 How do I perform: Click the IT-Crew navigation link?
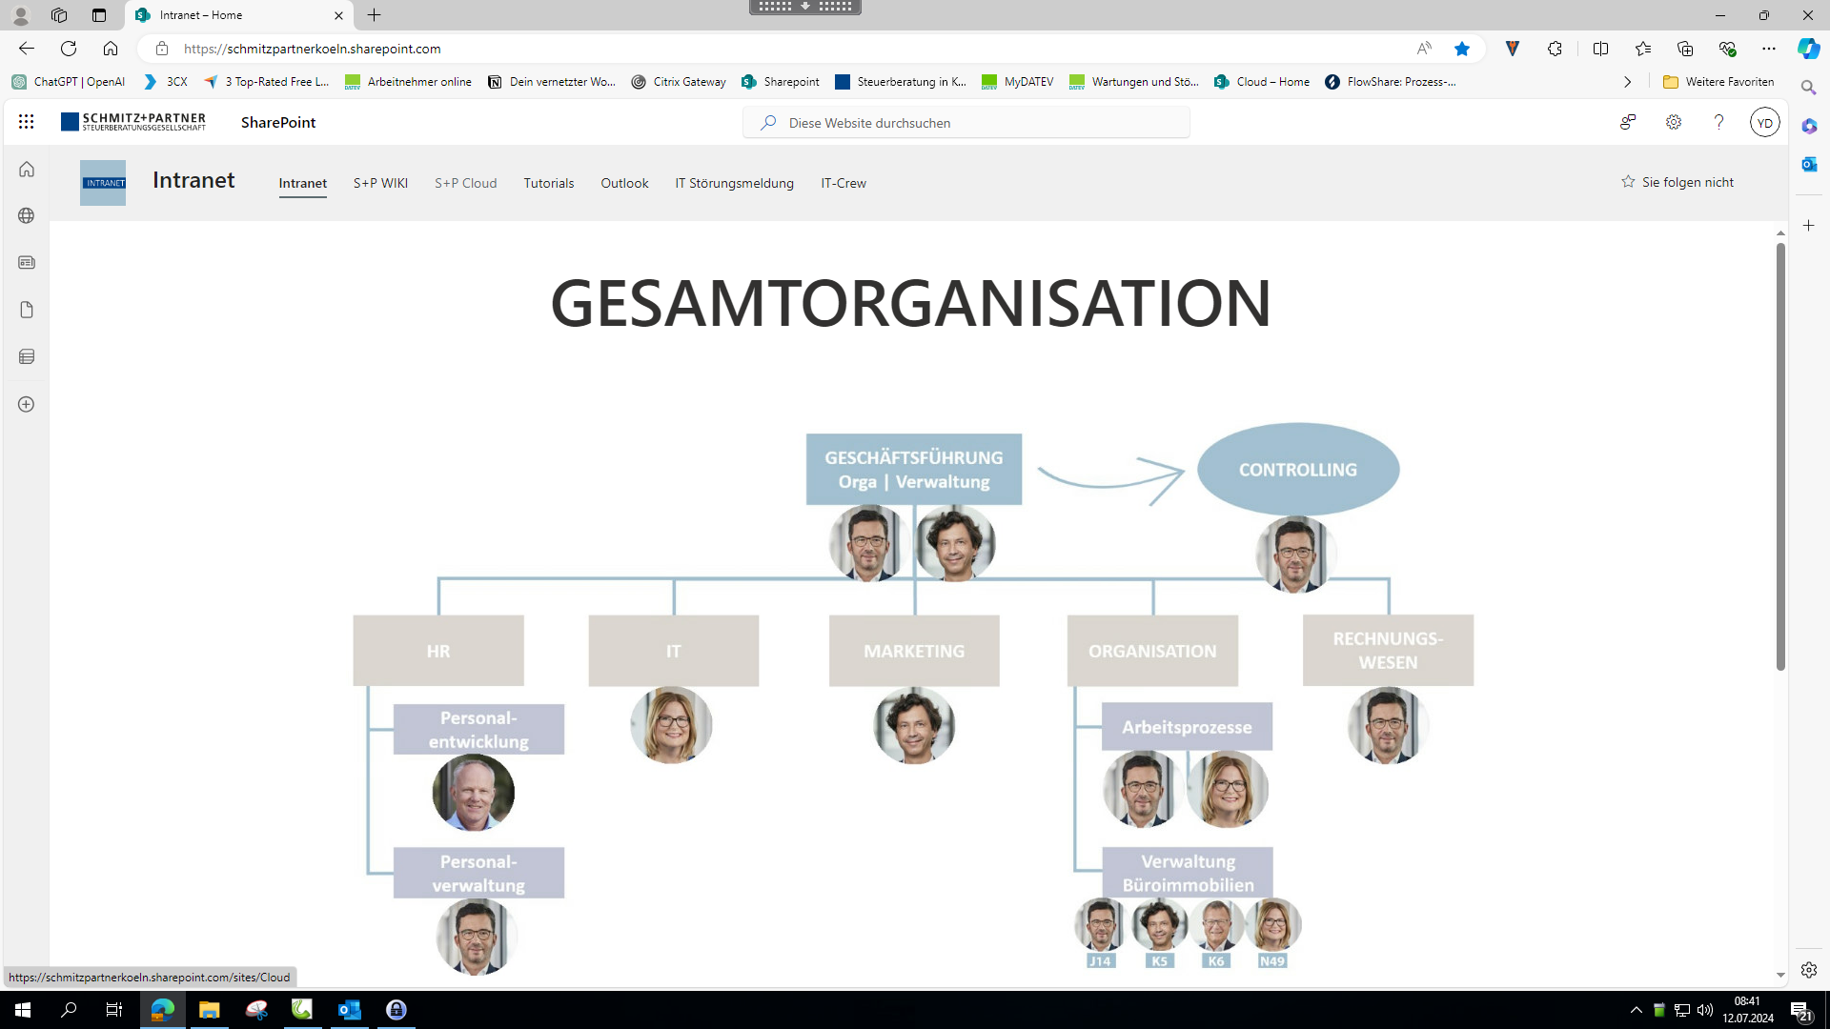click(843, 183)
